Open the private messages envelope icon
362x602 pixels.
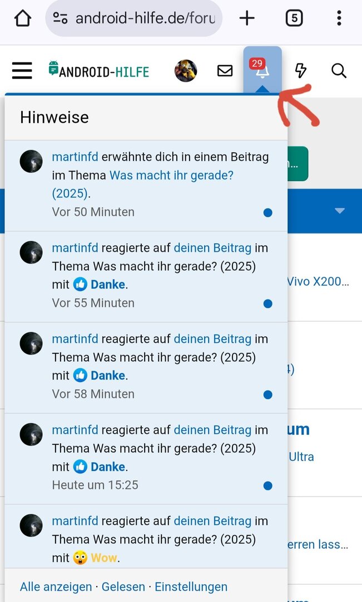click(225, 71)
